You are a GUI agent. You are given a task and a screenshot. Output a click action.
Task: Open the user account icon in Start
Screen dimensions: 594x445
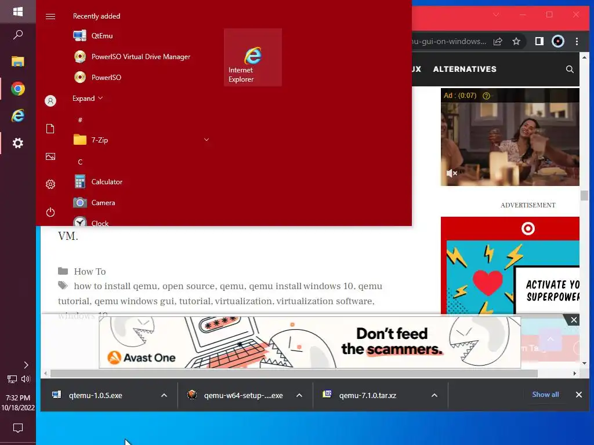(x=50, y=101)
